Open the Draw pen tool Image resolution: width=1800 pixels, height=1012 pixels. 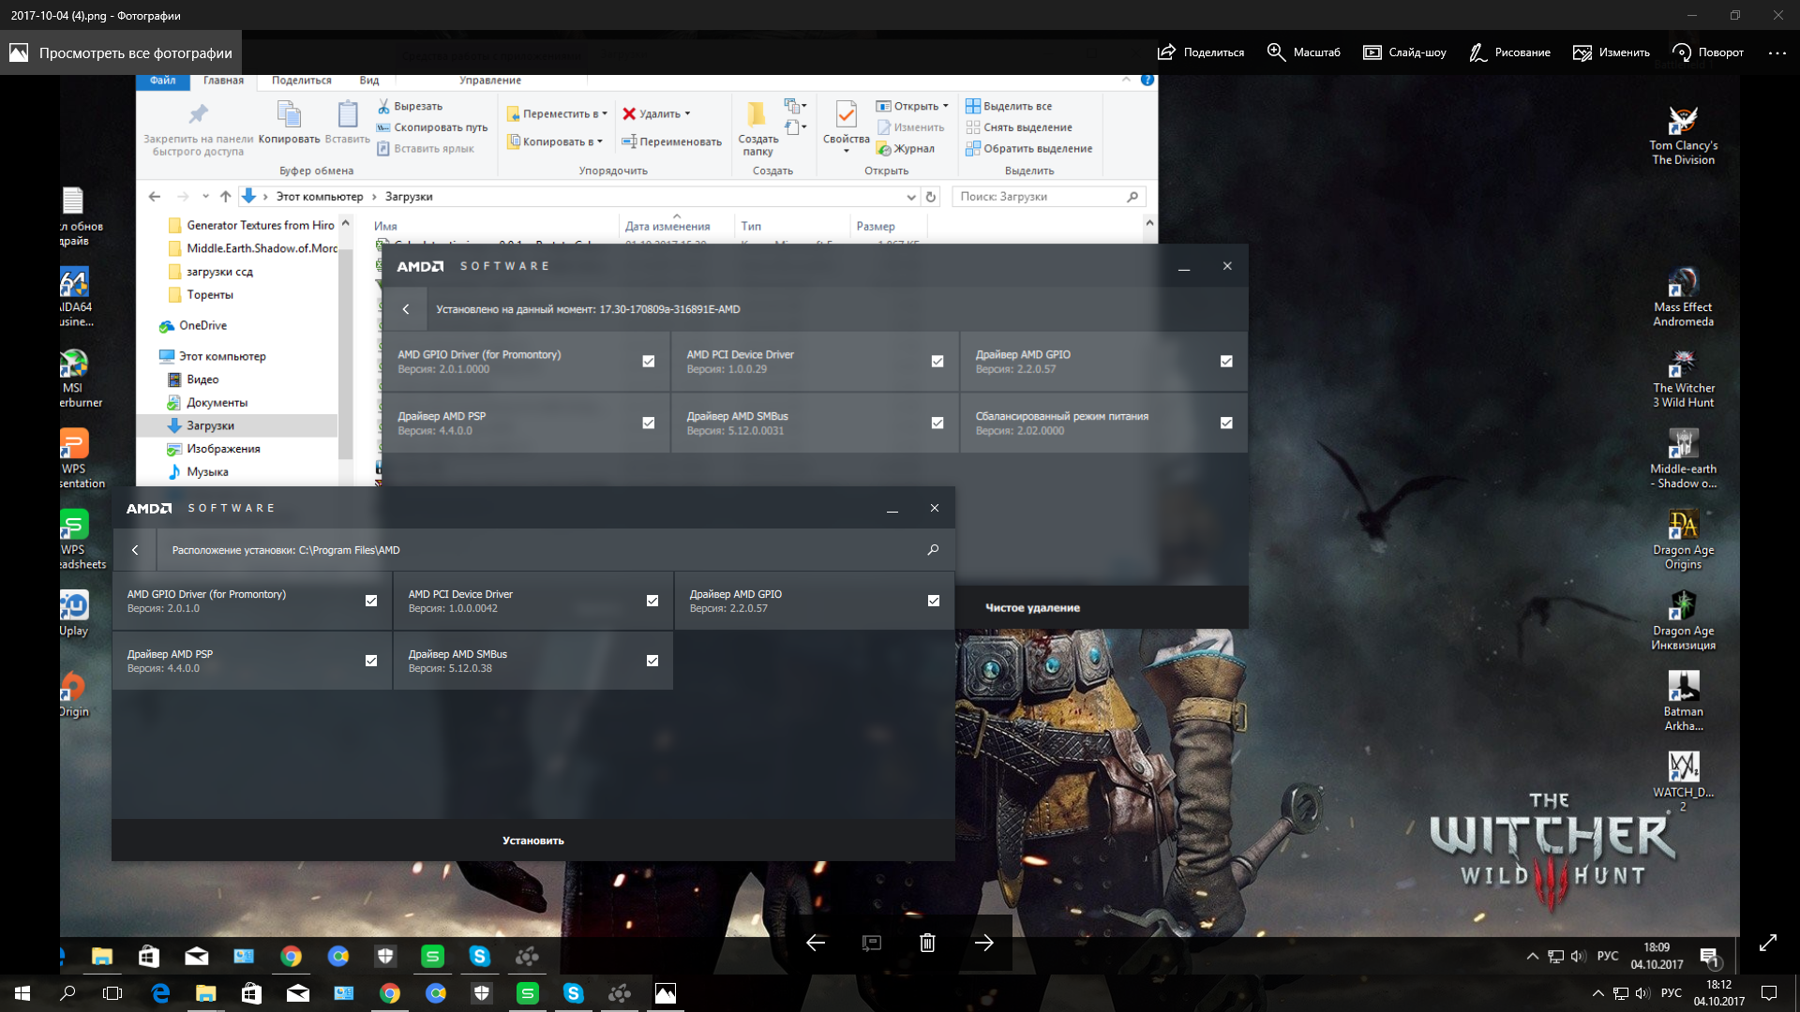(1477, 52)
